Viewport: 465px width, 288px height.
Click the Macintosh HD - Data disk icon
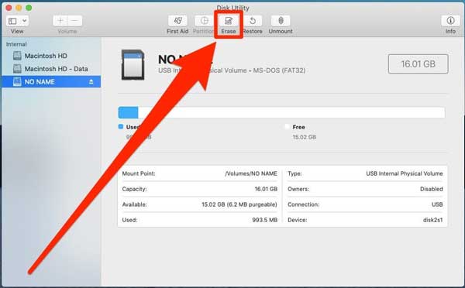pyautogui.click(x=17, y=69)
